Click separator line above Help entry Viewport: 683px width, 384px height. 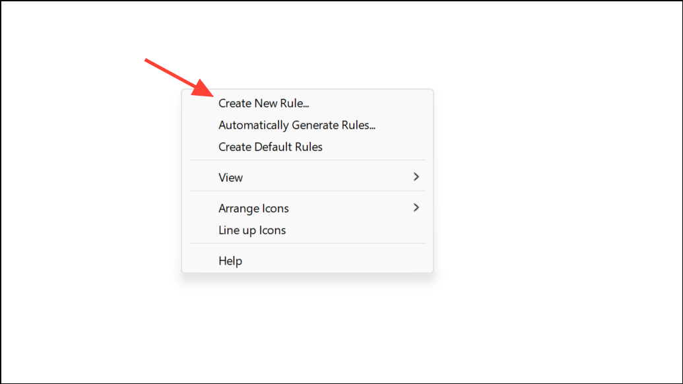[x=308, y=243]
